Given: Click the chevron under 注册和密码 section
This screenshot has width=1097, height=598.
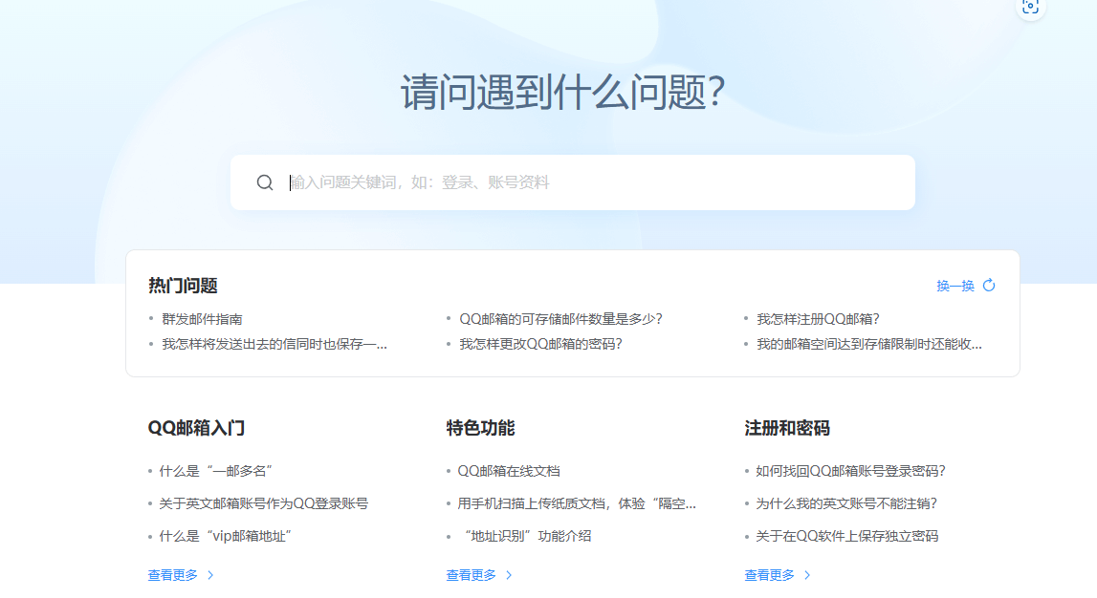Looking at the screenshot, I should [x=807, y=575].
